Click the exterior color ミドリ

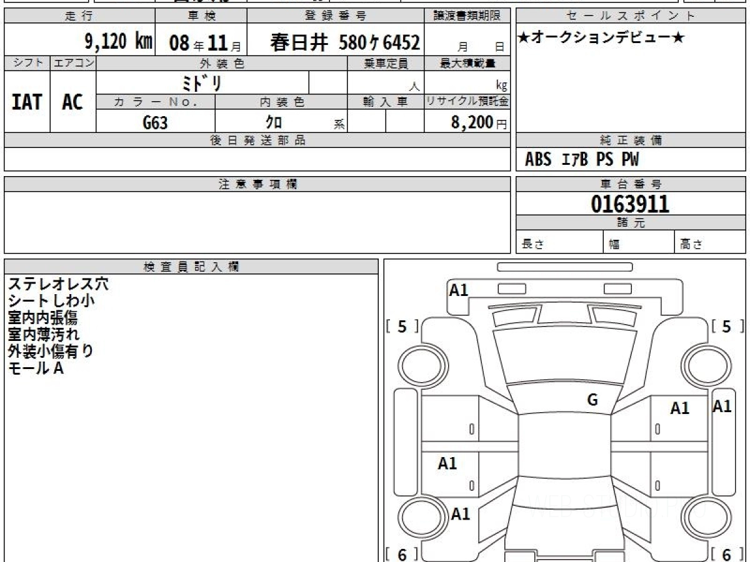point(202,83)
